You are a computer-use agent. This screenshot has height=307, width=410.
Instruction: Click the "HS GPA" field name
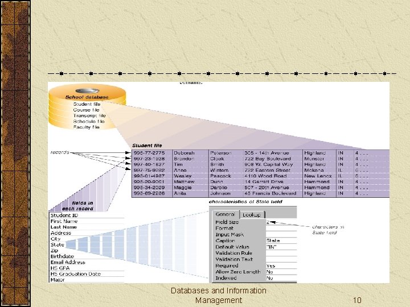pyautogui.click(x=60, y=268)
